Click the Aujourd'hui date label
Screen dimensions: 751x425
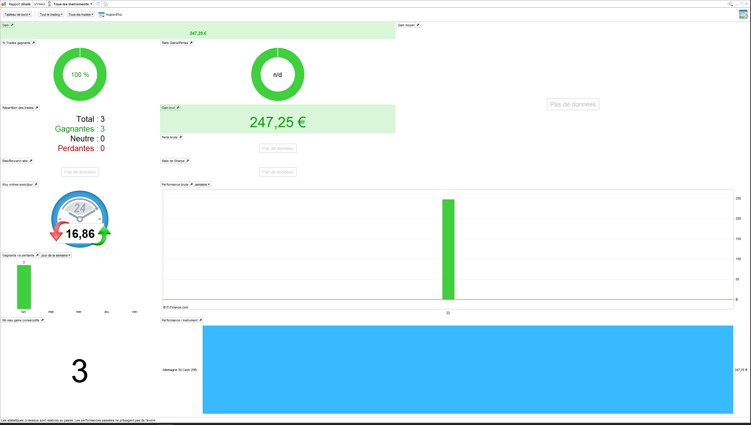tap(114, 14)
